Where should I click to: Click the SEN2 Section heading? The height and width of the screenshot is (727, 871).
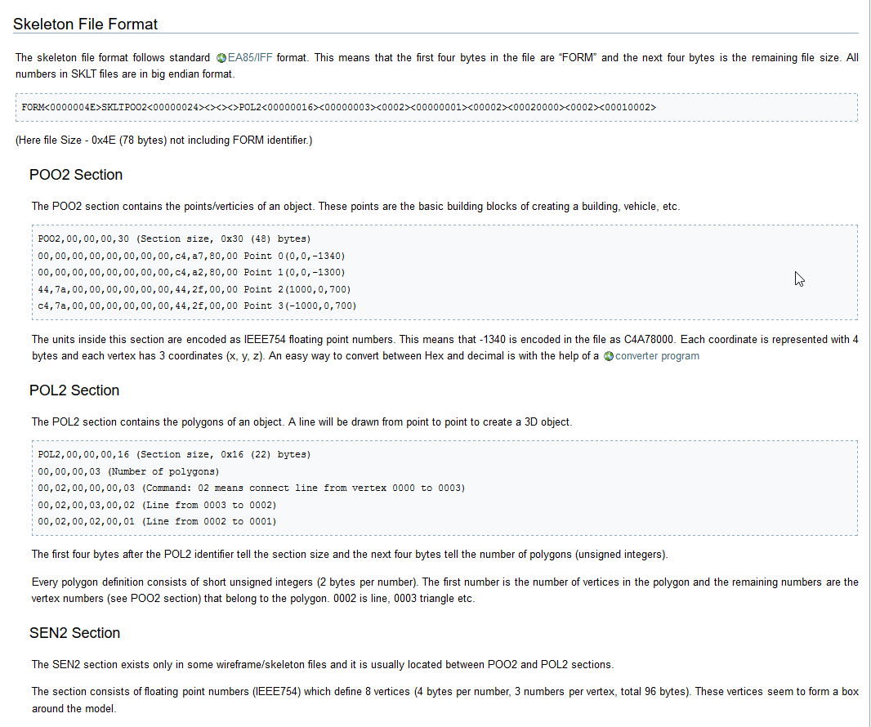coord(74,633)
